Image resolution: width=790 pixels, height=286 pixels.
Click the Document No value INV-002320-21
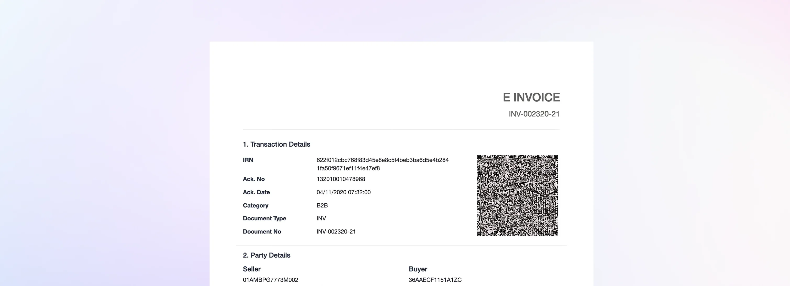click(336, 232)
